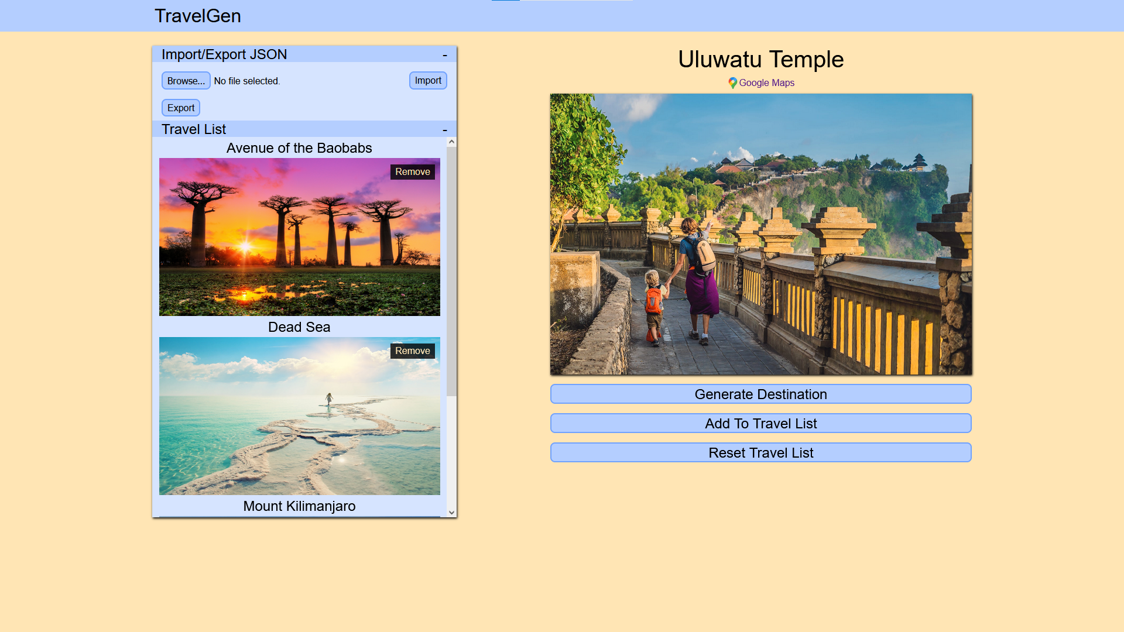The width and height of the screenshot is (1124, 632).
Task: Click the Dead Sea photo
Action: (300, 416)
